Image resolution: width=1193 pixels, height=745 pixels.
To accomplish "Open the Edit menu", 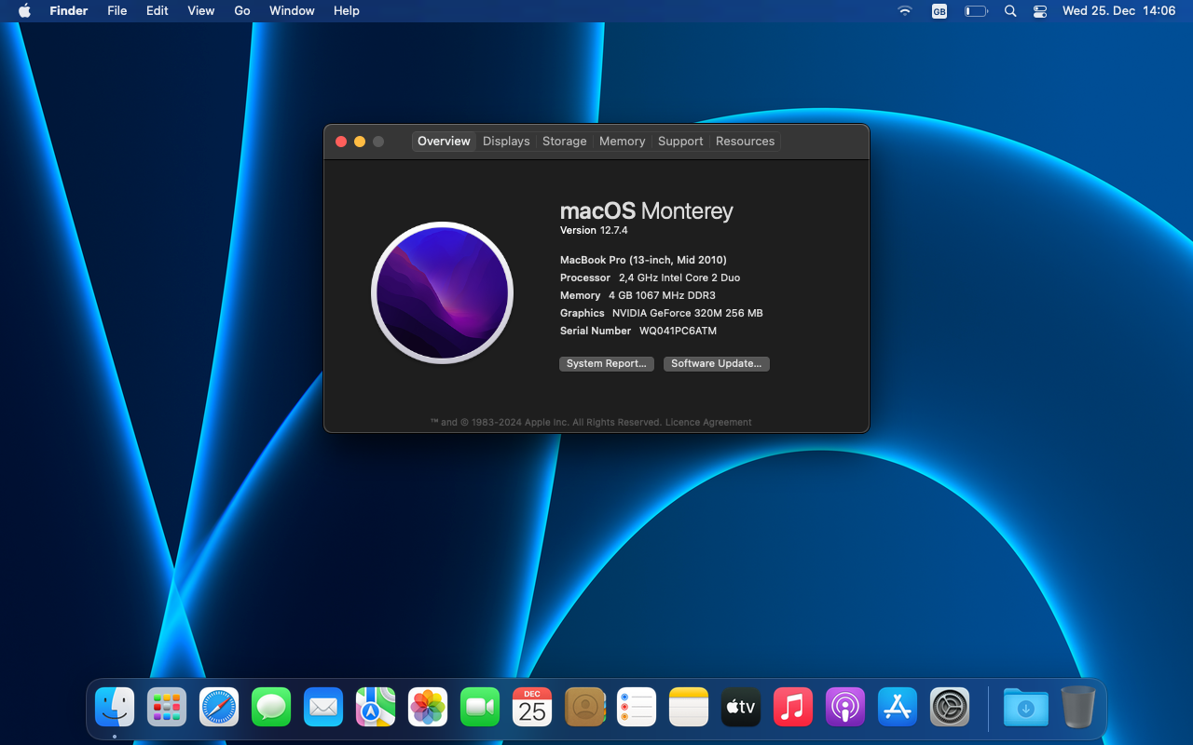I will point(158,11).
